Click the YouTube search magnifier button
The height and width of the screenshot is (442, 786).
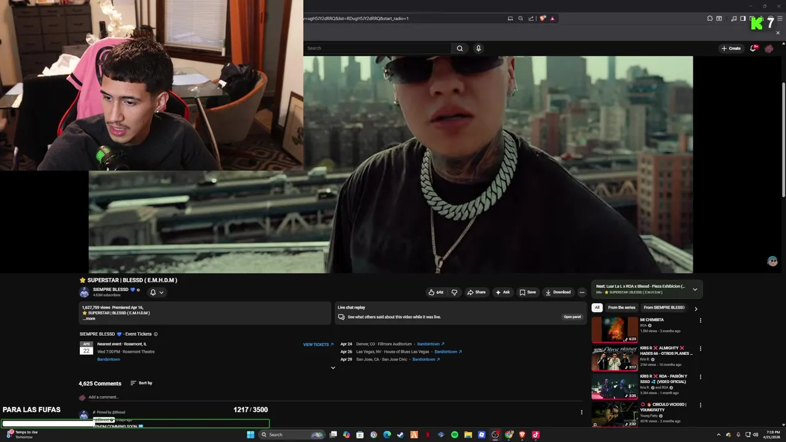coord(459,48)
